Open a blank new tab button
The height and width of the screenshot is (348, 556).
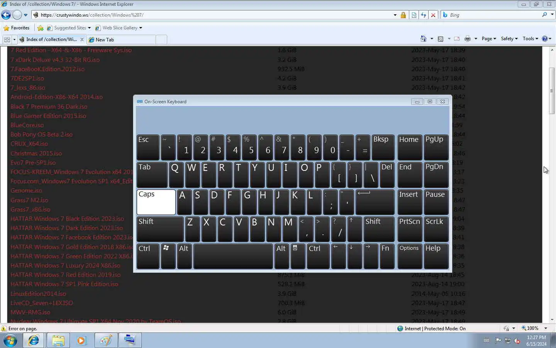[162, 39]
